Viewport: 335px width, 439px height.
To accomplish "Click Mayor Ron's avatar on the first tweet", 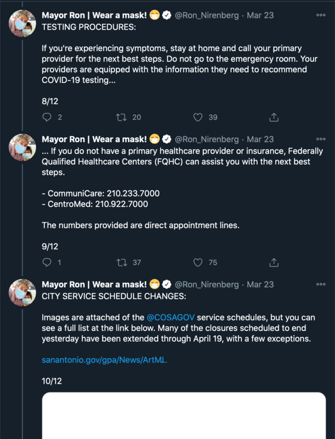I will click(x=23, y=24).
